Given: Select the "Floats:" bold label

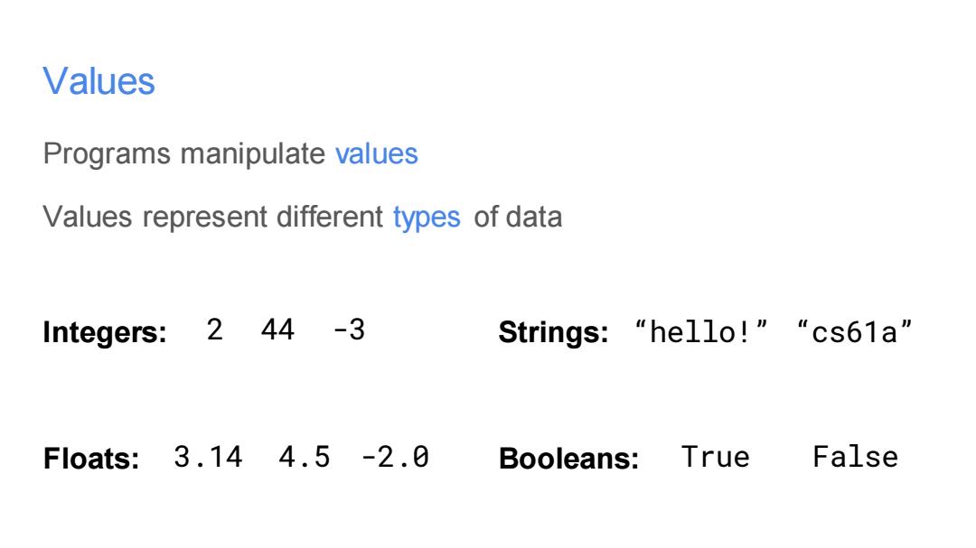Looking at the screenshot, I should pos(91,459).
